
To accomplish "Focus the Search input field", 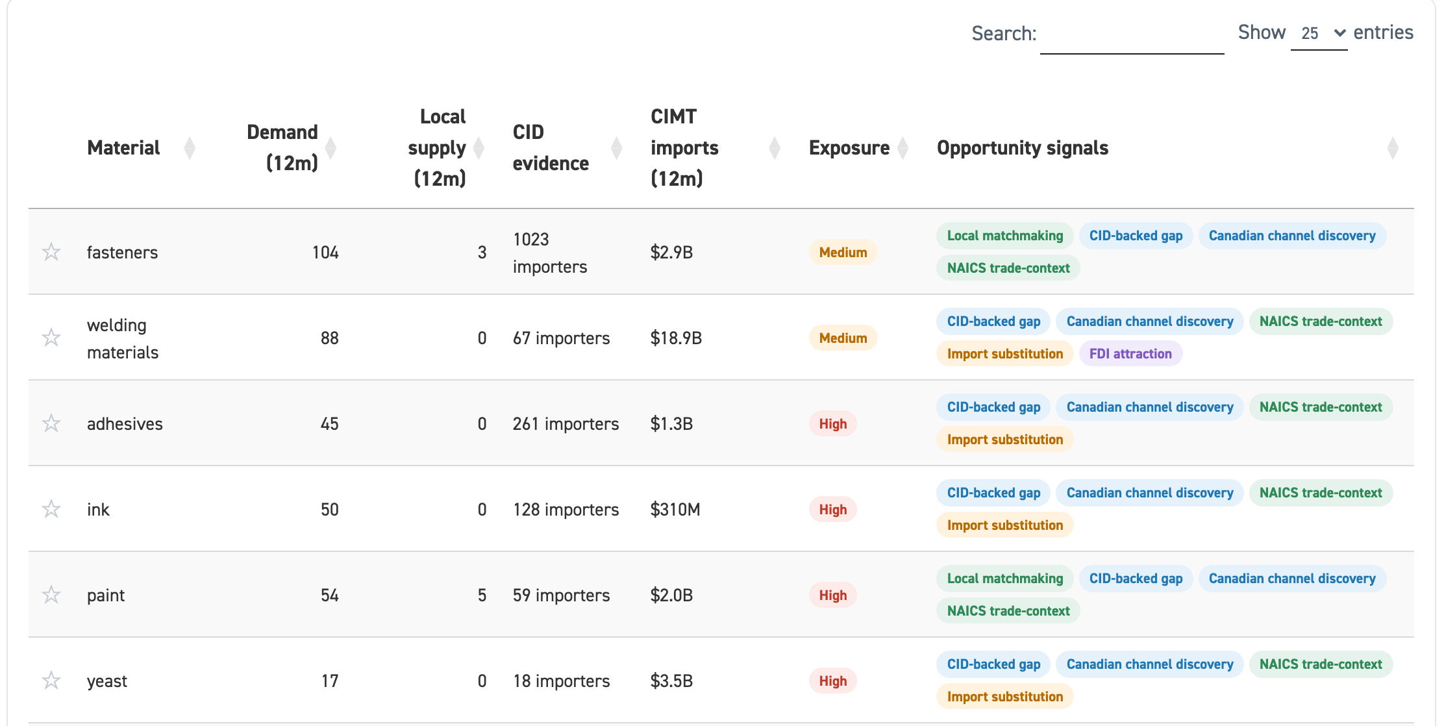I will click(1132, 35).
